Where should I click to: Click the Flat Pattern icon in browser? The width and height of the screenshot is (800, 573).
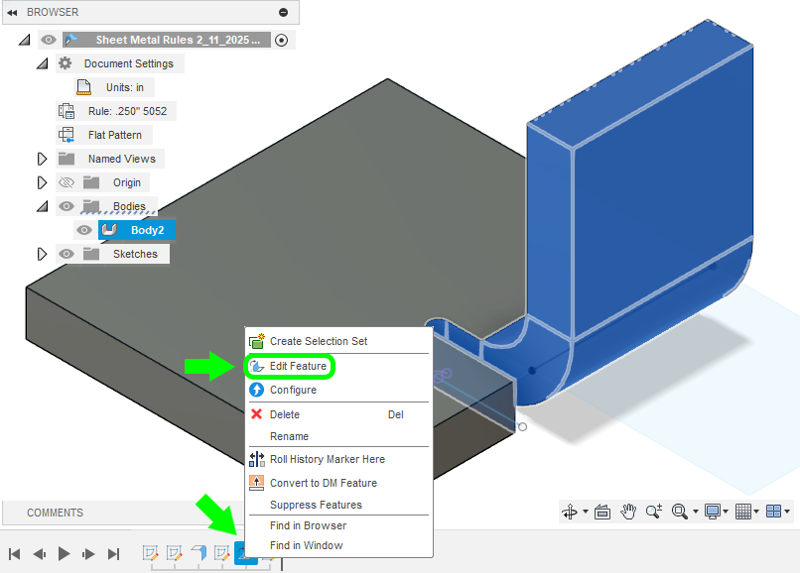(67, 135)
